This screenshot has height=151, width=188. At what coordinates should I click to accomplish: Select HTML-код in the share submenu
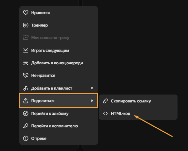pos(138,114)
